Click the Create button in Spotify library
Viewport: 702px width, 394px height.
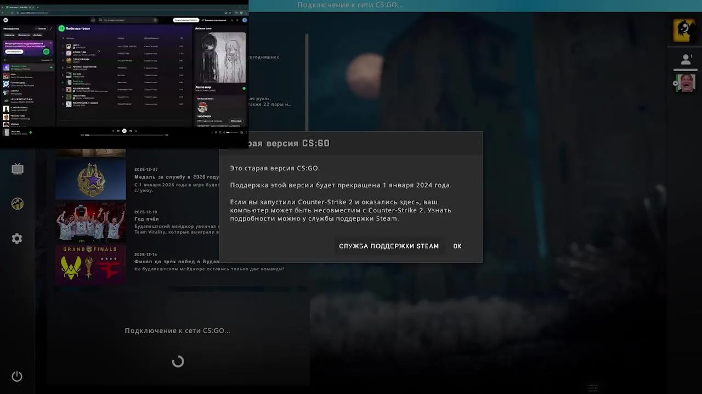(41, 28)
